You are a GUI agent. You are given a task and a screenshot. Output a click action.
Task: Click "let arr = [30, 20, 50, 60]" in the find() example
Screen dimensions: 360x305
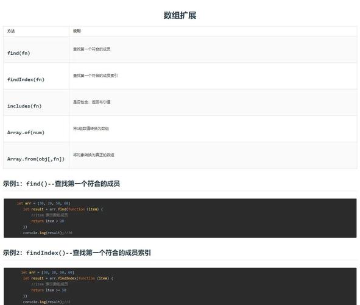[x=43, y=203]
